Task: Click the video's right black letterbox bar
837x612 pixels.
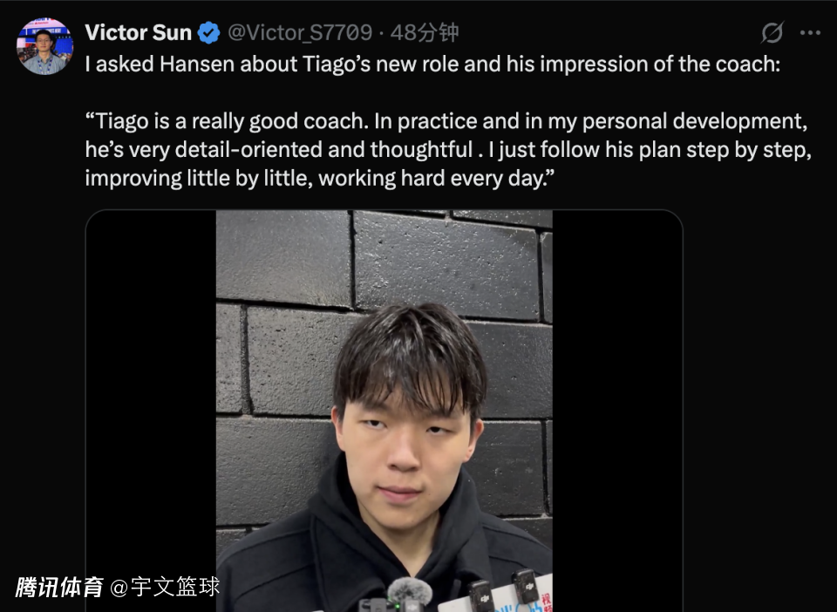Action: 617,411
